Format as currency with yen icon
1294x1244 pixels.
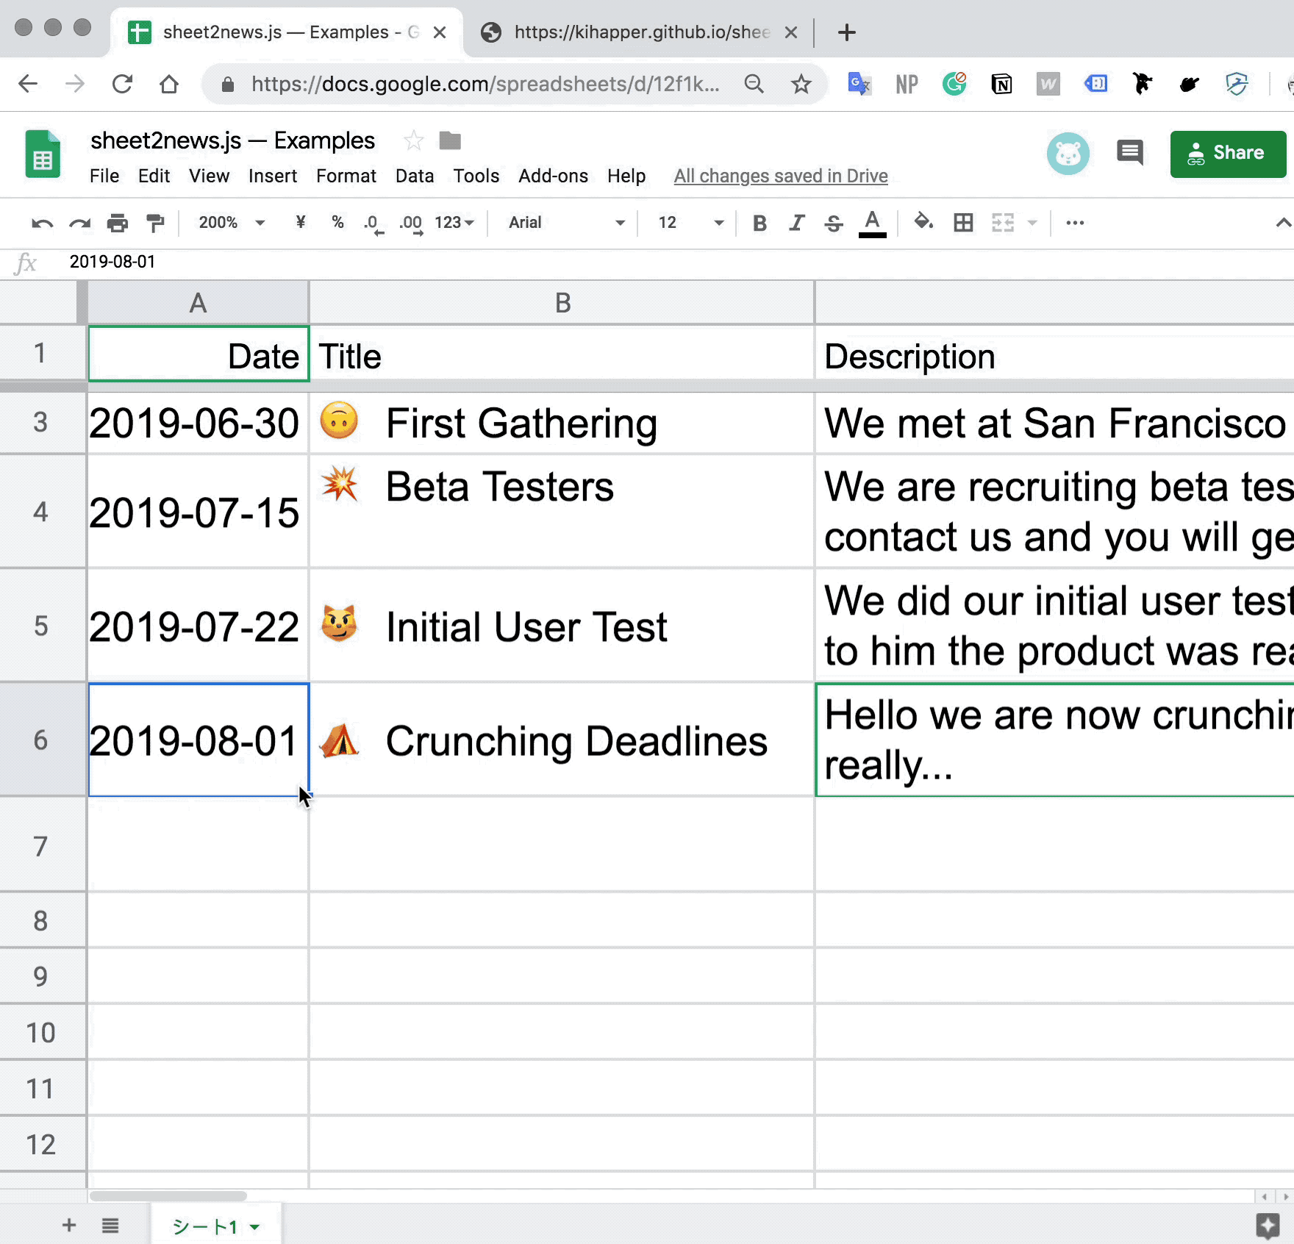300,222
